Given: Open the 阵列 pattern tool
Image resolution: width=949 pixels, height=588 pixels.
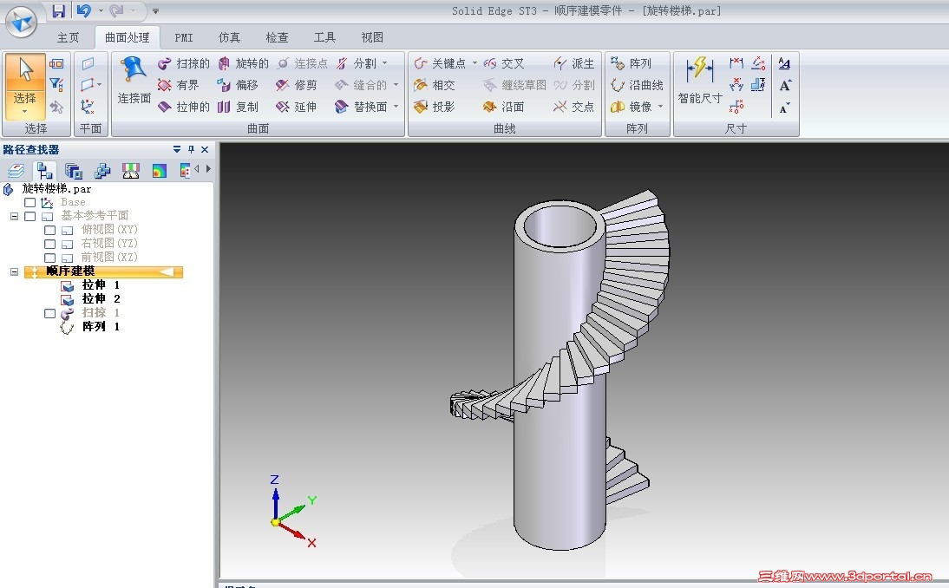Looking at the screenshot, I should 631,63.
